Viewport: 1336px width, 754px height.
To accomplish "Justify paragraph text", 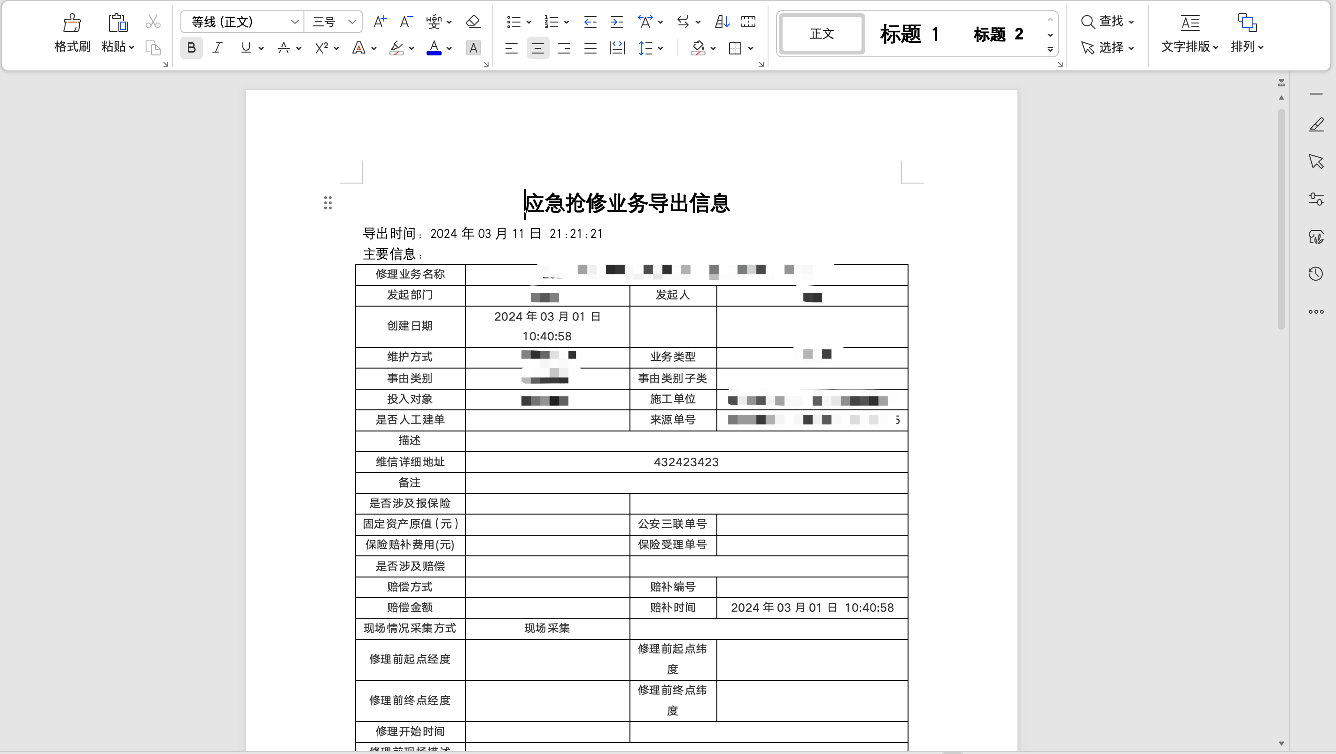I will 590,49.
